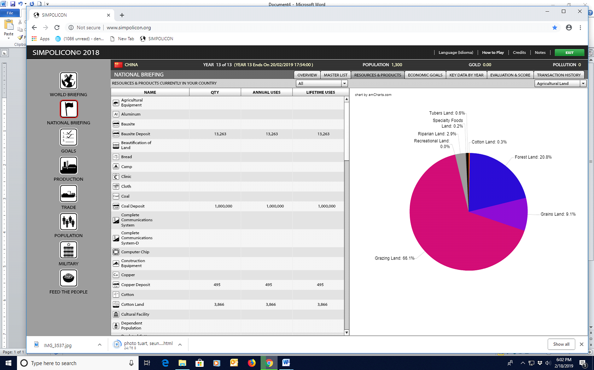Open the Feed the People bowl icon
This screenshot has height=370, width=594.
click(69, 278)
